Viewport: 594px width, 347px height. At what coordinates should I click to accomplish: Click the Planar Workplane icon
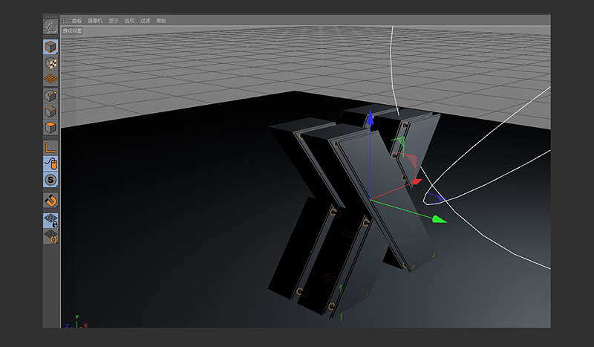click(50, 236)
